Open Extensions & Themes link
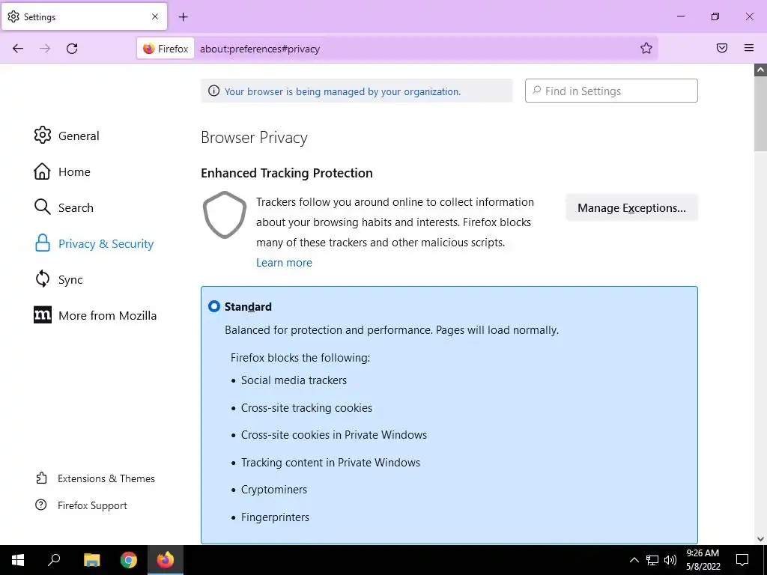The height and width of the screenshot is (575, 767). (x=95, y=478)
